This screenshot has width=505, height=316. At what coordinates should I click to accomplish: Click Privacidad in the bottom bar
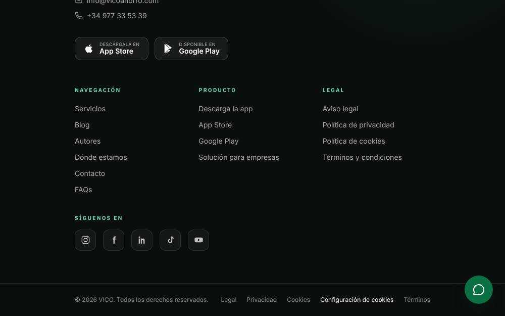point(262,299)
